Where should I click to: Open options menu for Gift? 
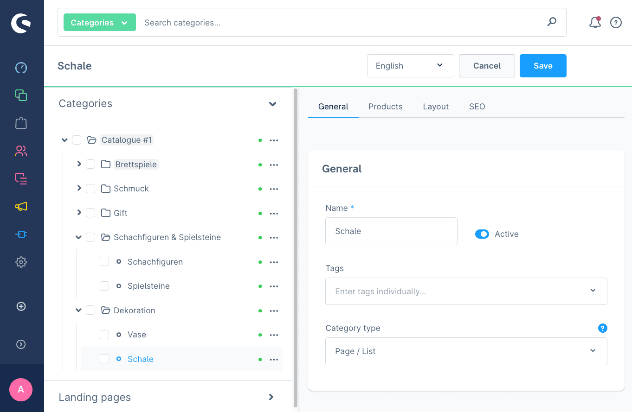pyautogui.click(x=274, y=213)
